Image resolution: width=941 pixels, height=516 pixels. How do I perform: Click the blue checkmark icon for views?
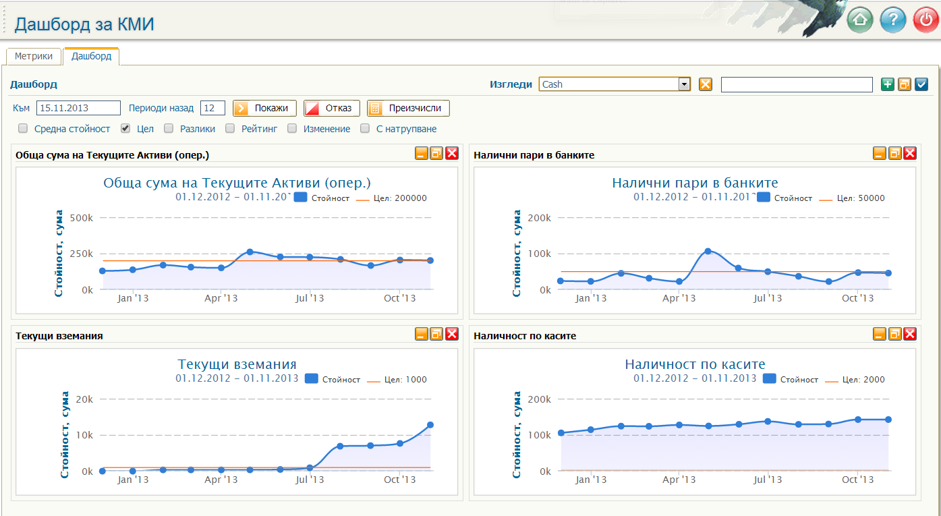[921, 84]
